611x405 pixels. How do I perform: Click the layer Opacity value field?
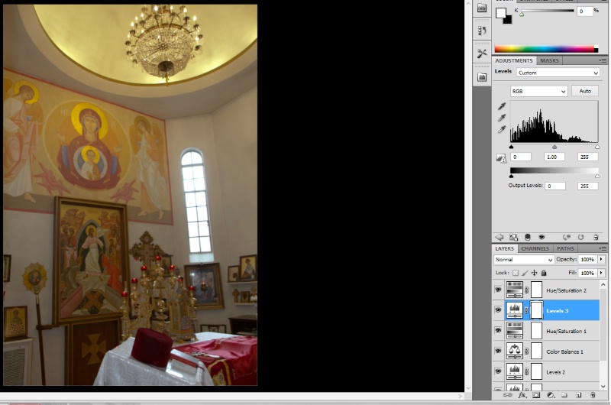click(587, 260)
